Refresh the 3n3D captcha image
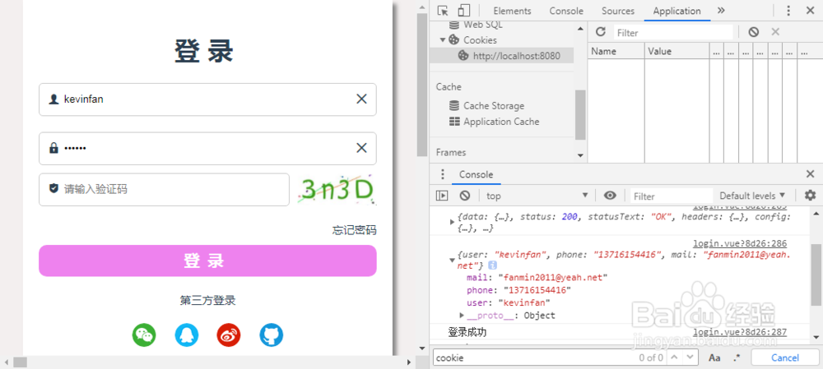 click(x=337, y=190)
